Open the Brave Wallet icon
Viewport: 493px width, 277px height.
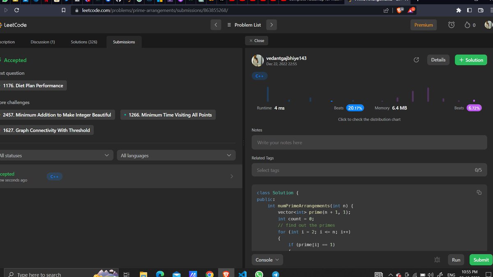click(x=481, y=10)
